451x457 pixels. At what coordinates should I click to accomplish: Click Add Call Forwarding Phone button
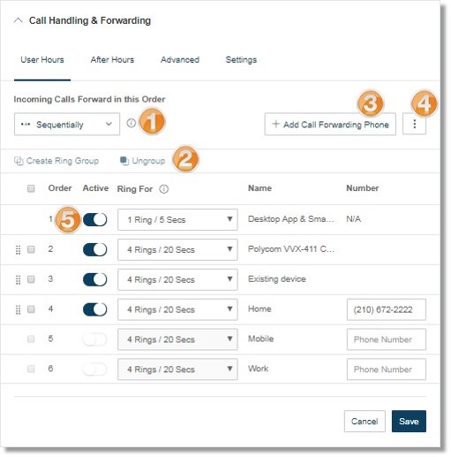coord(330,125)
